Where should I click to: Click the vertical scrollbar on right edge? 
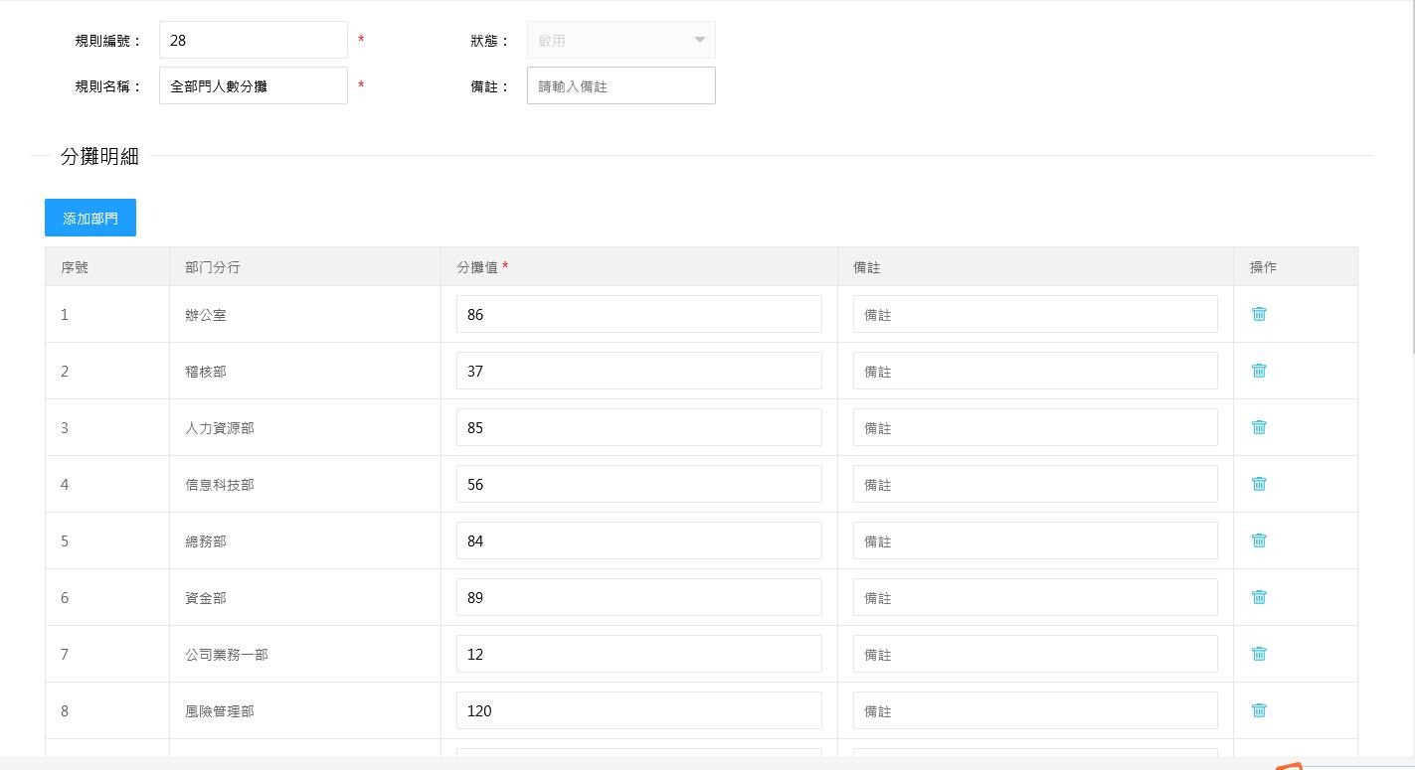pos(1412,177)
